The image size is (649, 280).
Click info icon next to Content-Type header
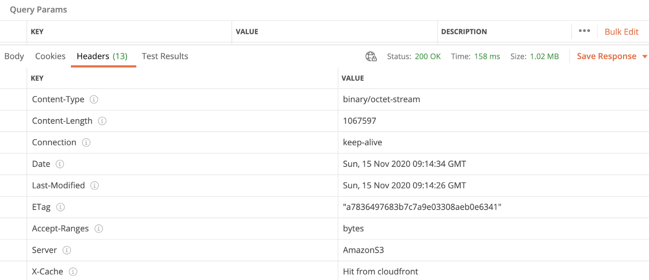94,100
